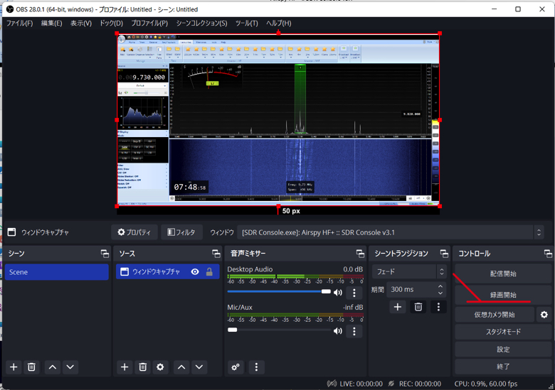Toggle lock of ウィンドウキャプチャ source

pyautogui.click(x=209, y=271)
